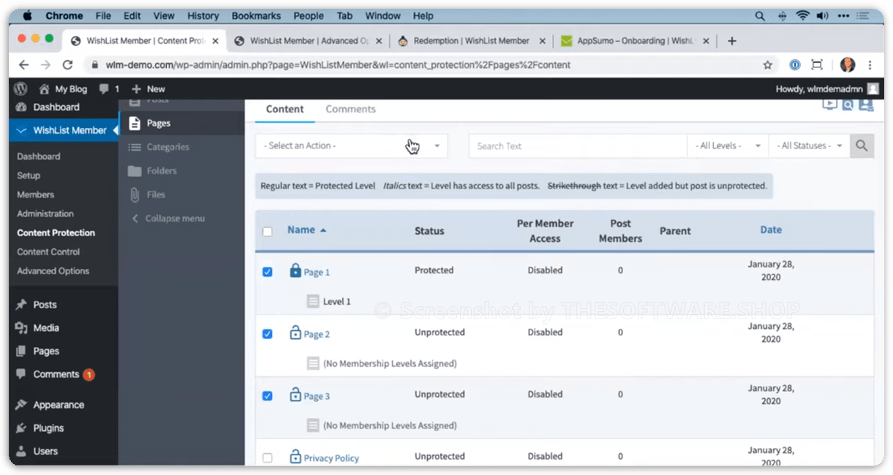Click the Search Text input field

click(578, 146)
